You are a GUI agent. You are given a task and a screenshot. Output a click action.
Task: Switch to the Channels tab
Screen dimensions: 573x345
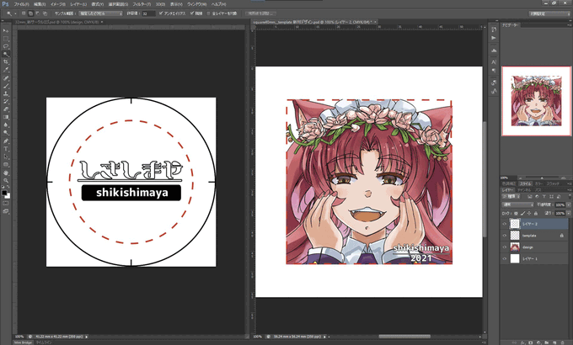click(524, 190)
